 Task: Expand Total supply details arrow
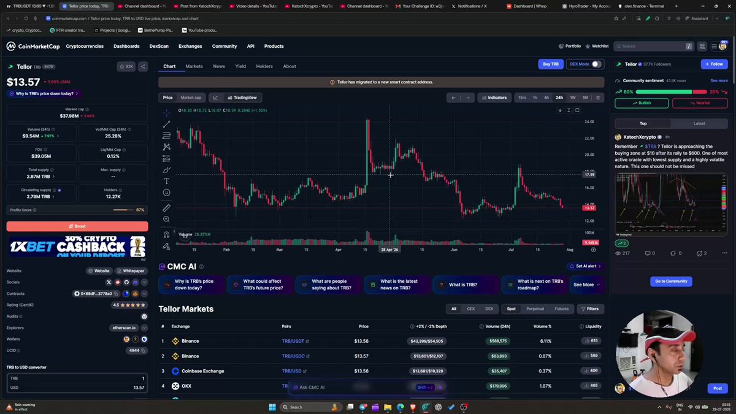(x=53, y=176)
